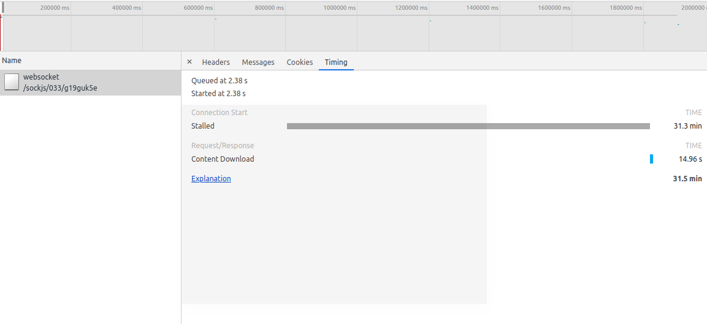Click the '31.5 min' total value
Image resolution: width=707 pixels, height=324 pixels.
(687, 178)
